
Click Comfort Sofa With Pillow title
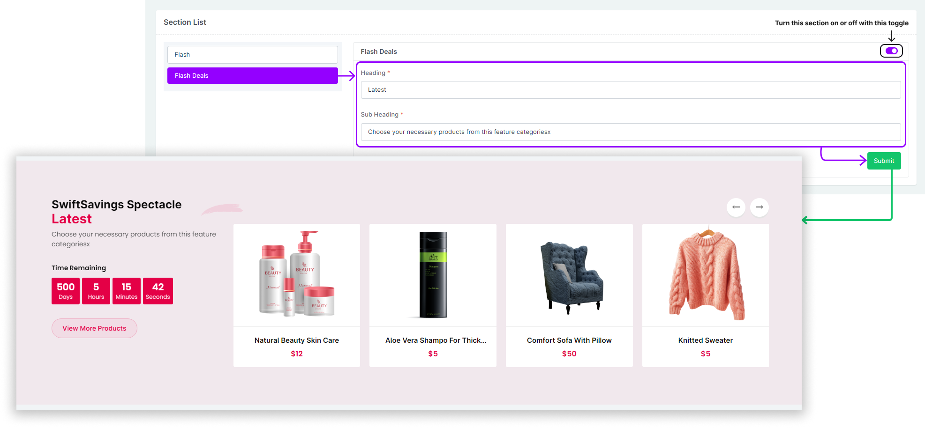point(569,340)
